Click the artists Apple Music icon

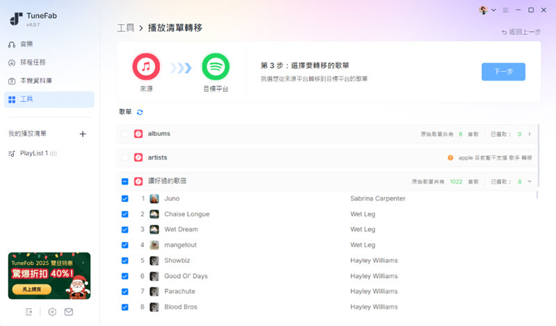click(138, 157)
